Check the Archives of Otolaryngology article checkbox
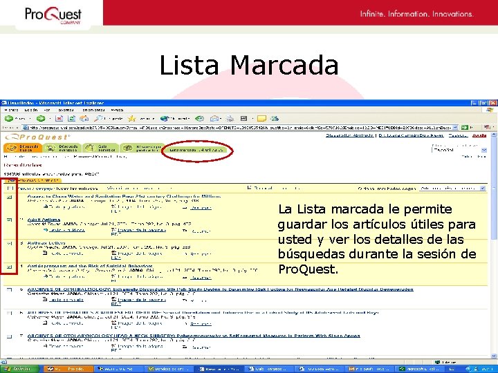Image resolution: width=498 pixels, height=373 pixels. click(10, 336)
